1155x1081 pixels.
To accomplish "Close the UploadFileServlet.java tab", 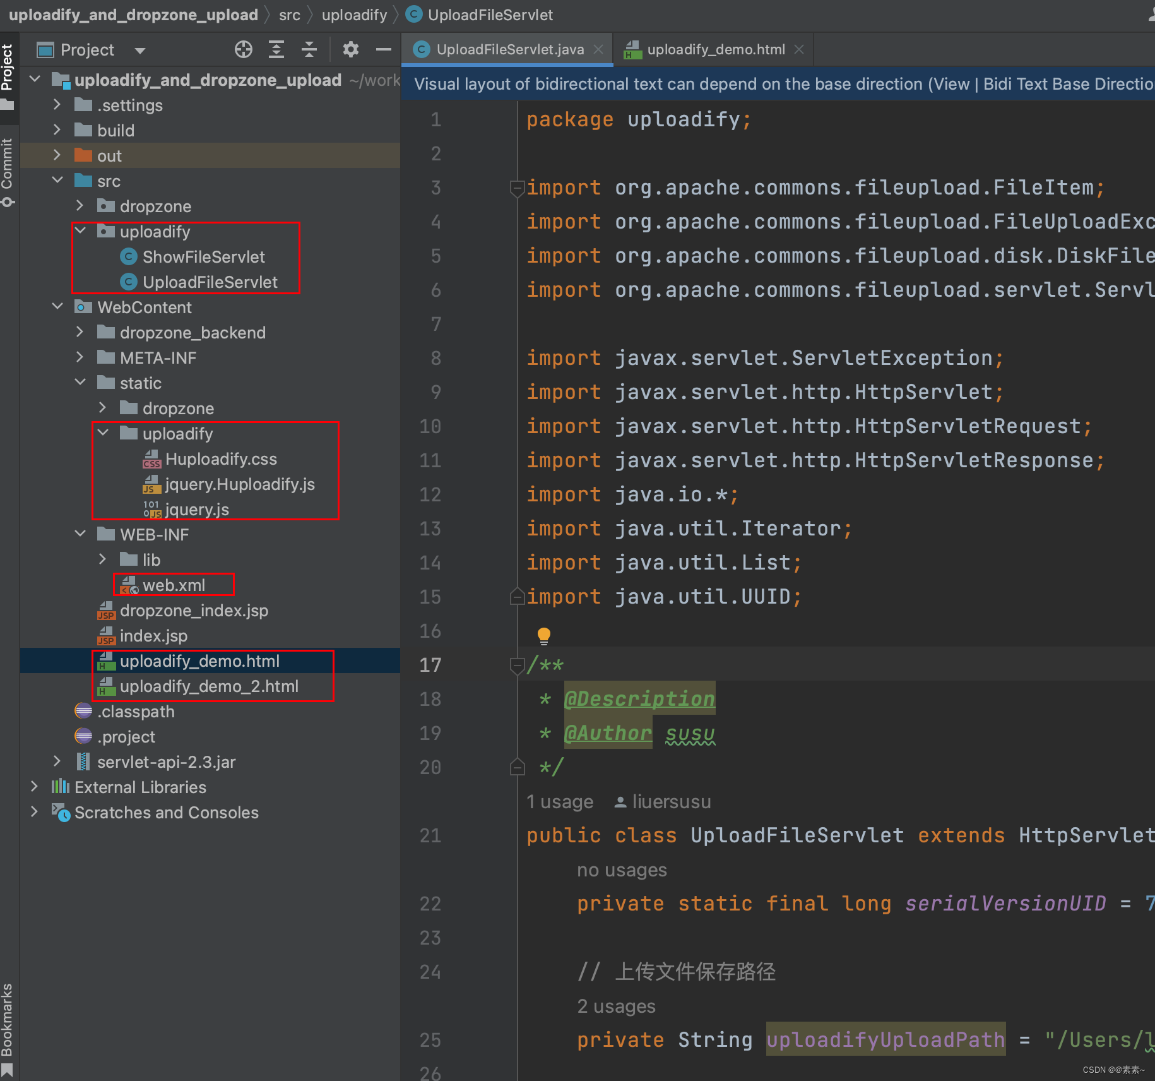I will tap(599, 49).
